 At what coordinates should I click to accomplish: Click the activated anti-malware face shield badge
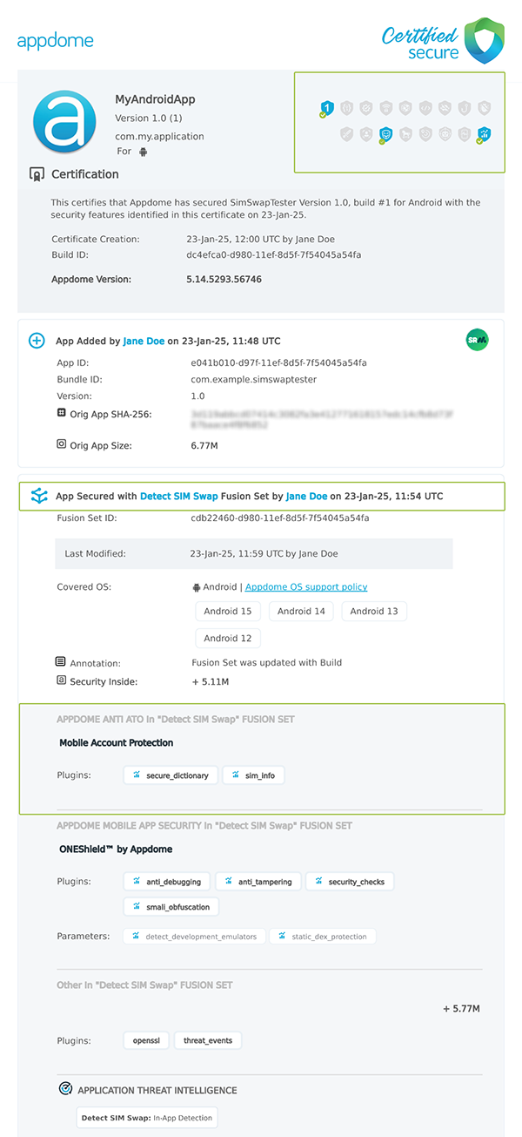click(x=385, y=134)
